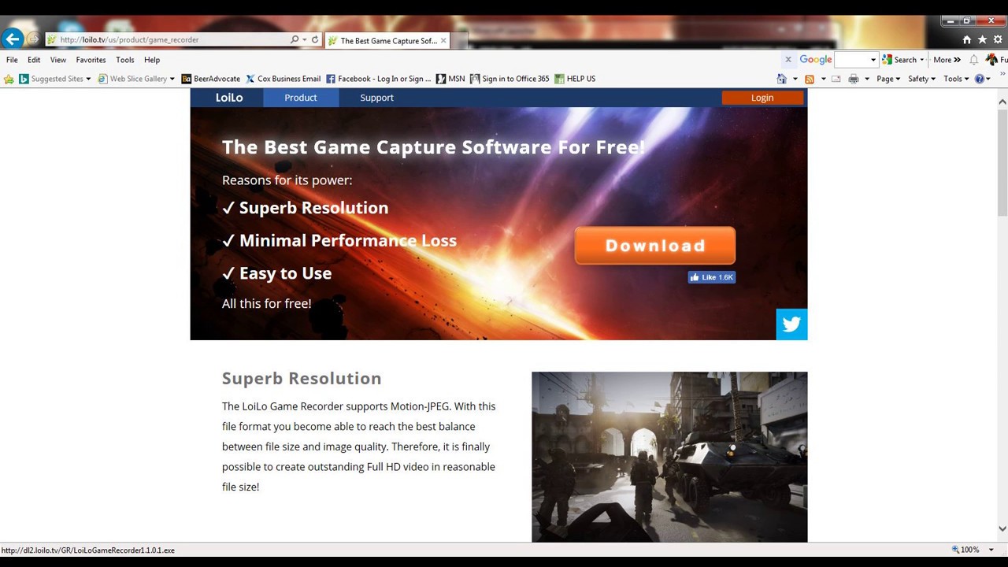Close the Best Game Capture tab
Screen dimensions: 1008x567
tap(443, 41)
